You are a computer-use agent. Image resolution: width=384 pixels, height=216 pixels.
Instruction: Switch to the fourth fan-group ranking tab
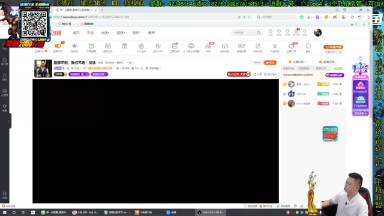pyautogui.click(x=338, y=68)
